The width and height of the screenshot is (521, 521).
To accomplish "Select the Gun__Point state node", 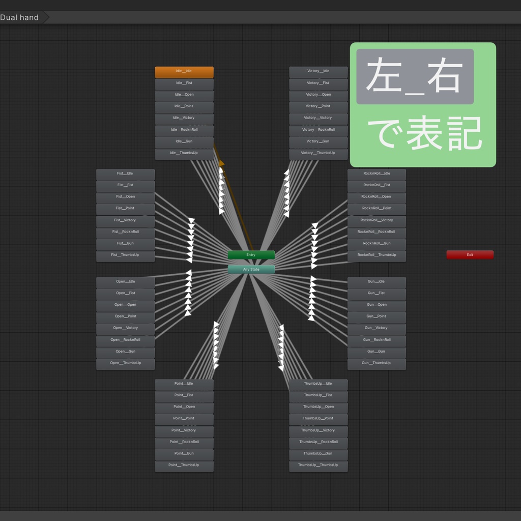I will click(x=377, y=317).
